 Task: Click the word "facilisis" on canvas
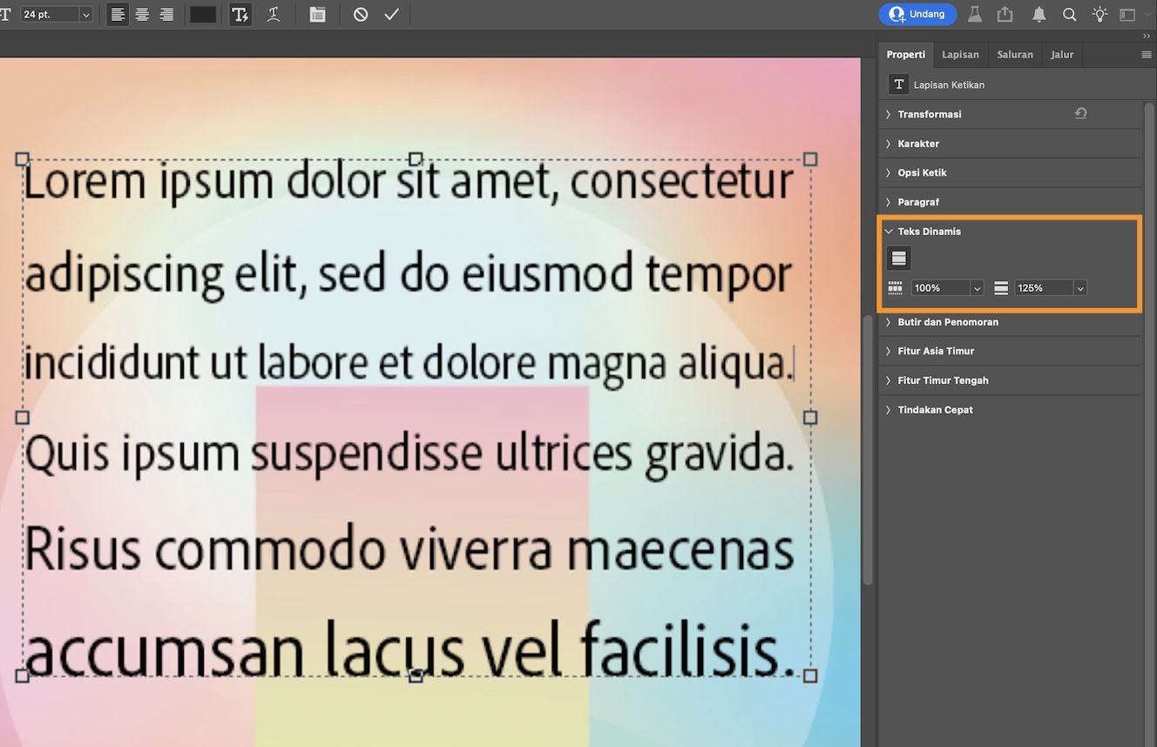682,647
